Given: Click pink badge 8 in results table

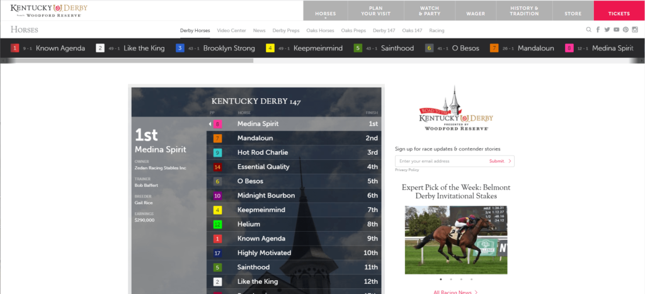Looking at the screenshot, I should point(217,124).
